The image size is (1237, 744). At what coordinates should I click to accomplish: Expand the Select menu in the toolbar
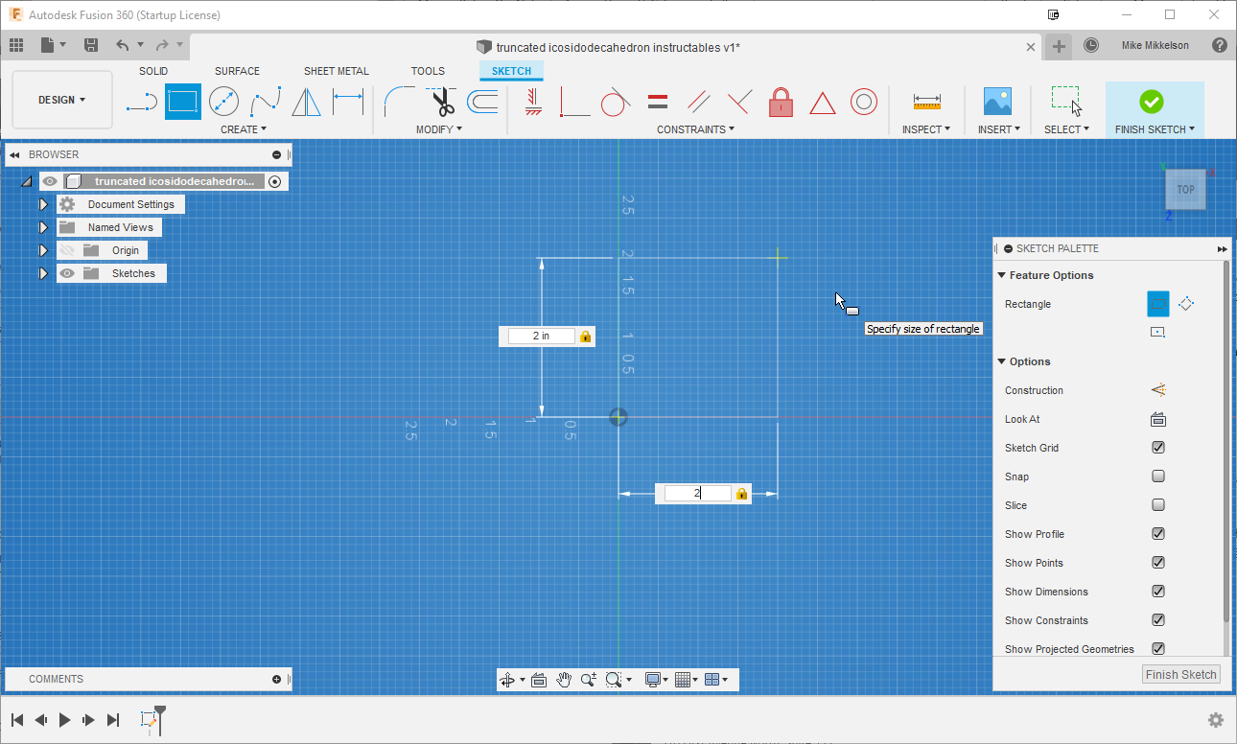(1066, 128)
